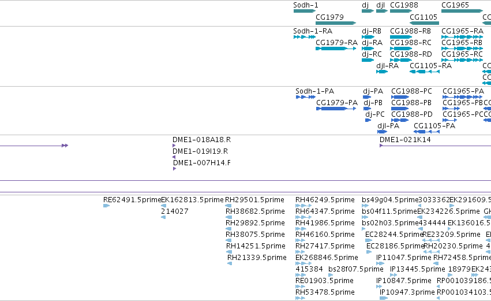Viewport: 491px width, 301px height.
Task: Select EST RH29892.5prime
Action: point(228,229)
